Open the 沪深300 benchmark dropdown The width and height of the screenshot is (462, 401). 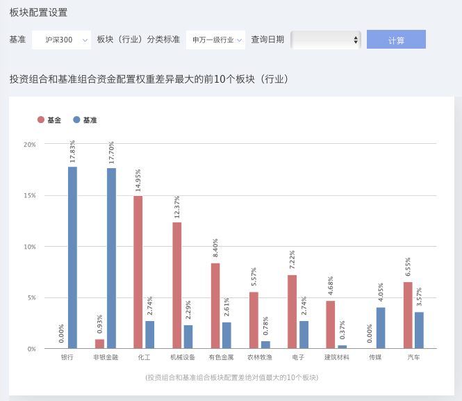(x=61, y=40)
